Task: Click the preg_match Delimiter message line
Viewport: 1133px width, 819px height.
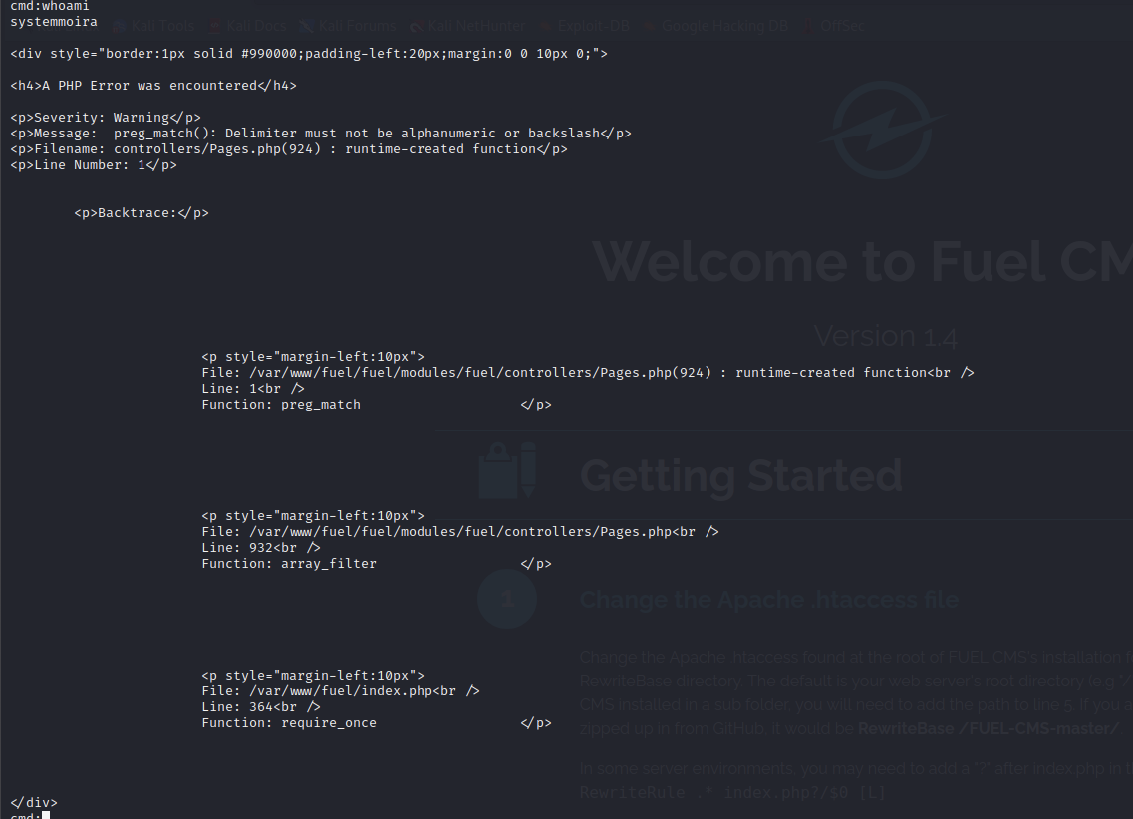Action: tap(321, 134)
